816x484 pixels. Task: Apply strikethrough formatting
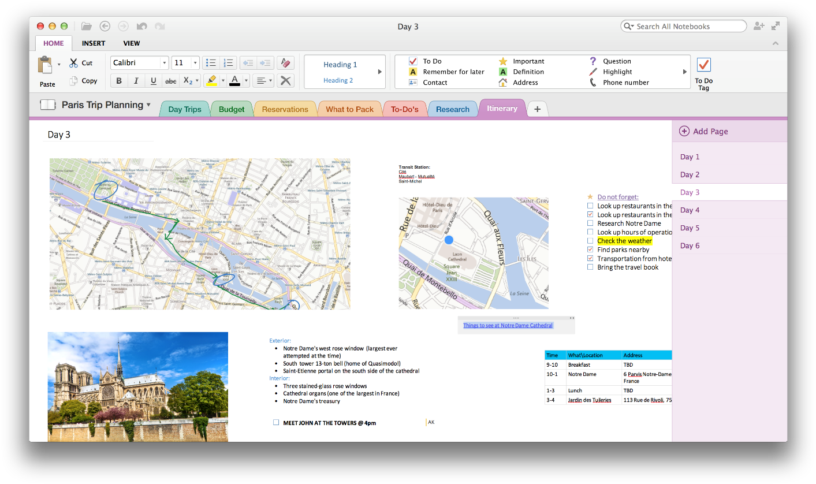[170, 80]
